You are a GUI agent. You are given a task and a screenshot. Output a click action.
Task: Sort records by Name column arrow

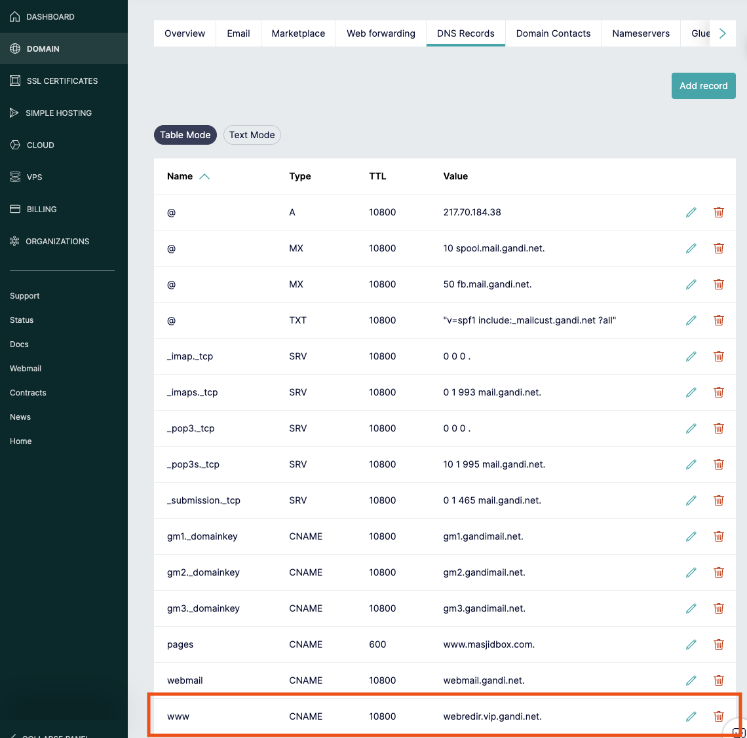[204, 176]
